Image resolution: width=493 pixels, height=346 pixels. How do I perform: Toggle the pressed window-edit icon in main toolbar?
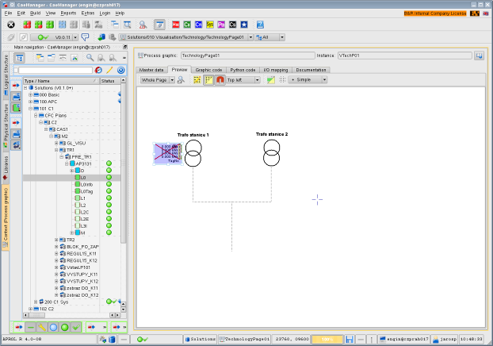[160, 25]
